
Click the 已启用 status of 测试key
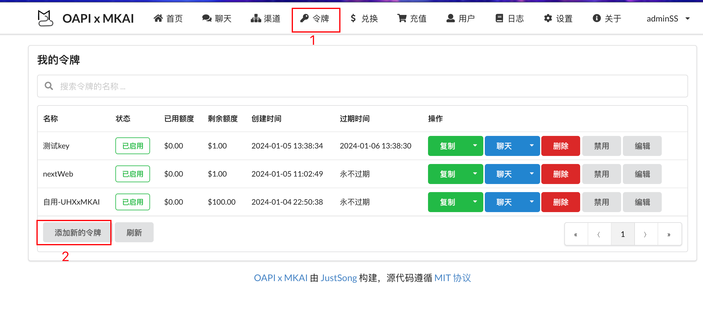pos(133,146)
